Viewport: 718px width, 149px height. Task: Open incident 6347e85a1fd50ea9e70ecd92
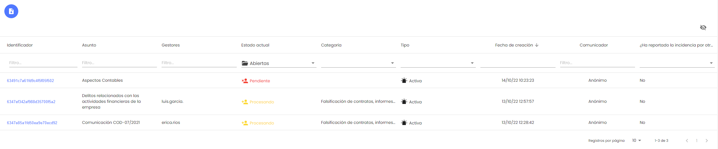click(x=32, y=123)
